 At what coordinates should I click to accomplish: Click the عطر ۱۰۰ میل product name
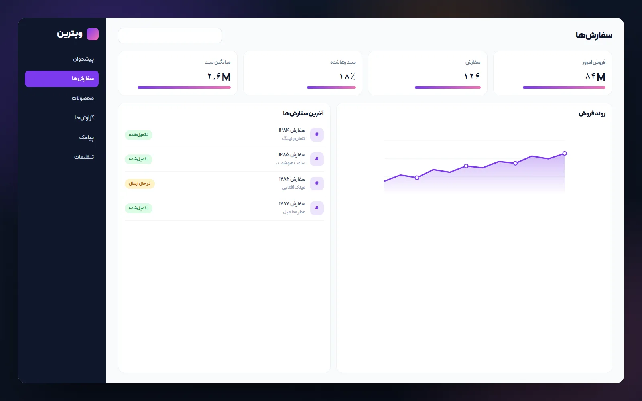294,212
